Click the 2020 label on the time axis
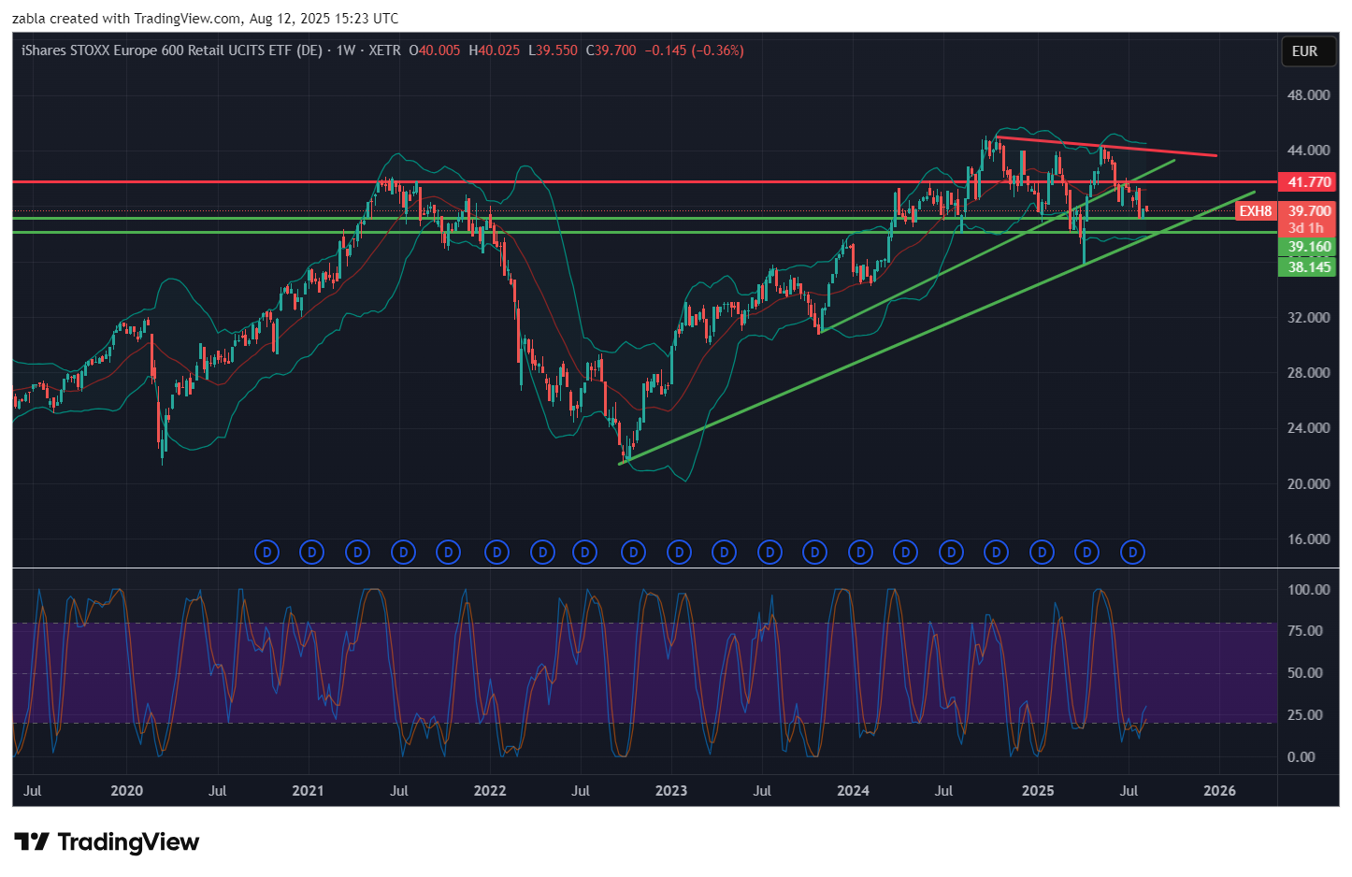 (x=127, y=791)
